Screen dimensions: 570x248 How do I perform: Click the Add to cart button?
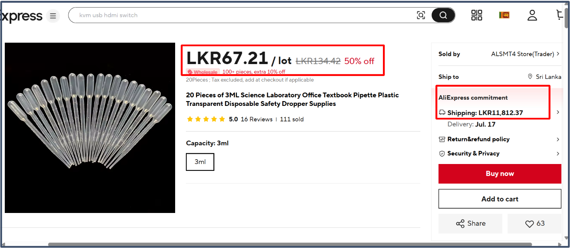[x=500, y=199]
